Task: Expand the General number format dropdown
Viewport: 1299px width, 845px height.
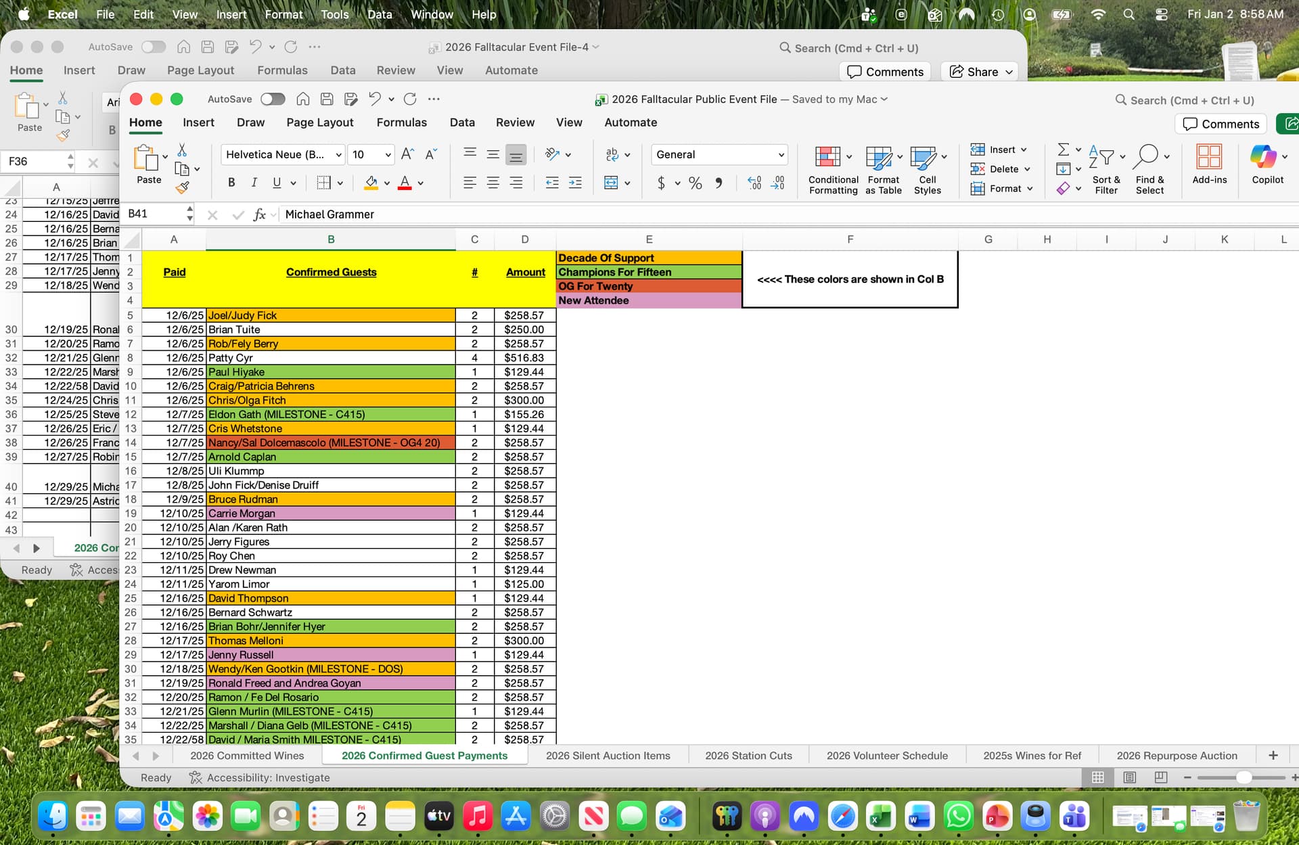Action: click(781, 154)
